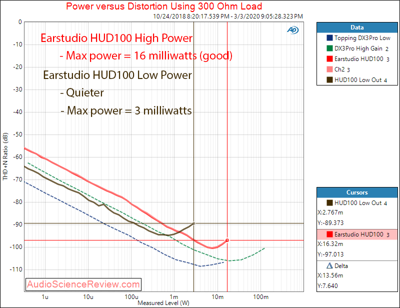Viewport: 400px width, 308px height.
Task: Click highlighted Earstudio HUD100 cursor row
Action: pos(357,234)
